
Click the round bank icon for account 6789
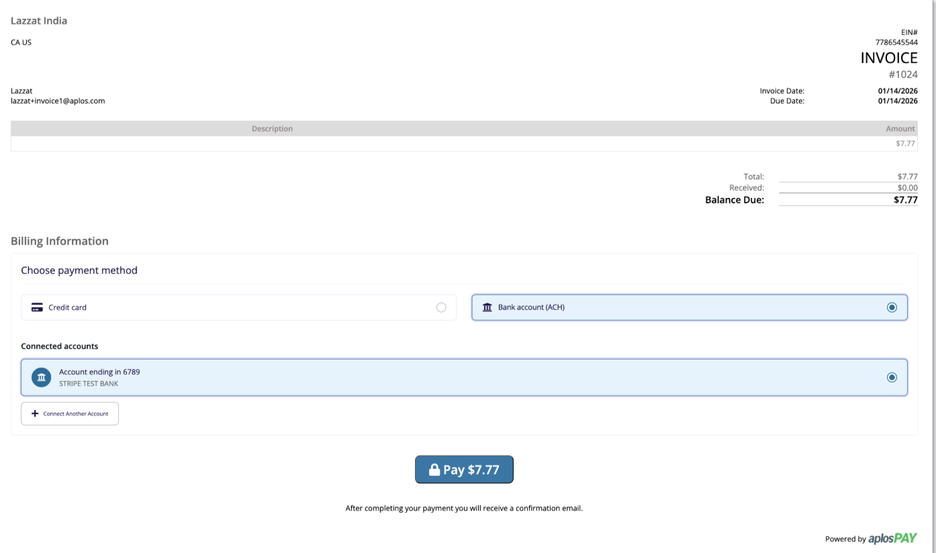click(42, 377)
